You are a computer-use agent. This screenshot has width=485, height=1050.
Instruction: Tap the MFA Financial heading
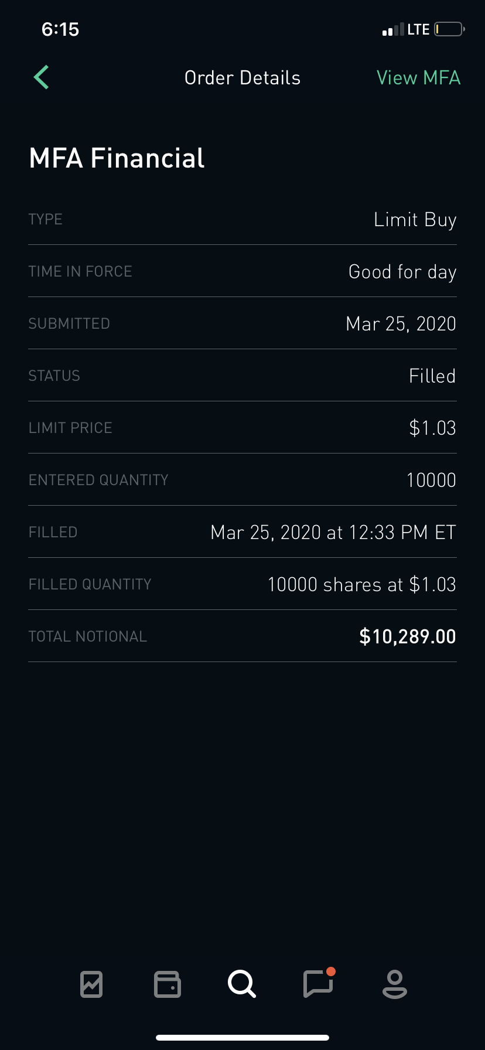coord(117,158)
